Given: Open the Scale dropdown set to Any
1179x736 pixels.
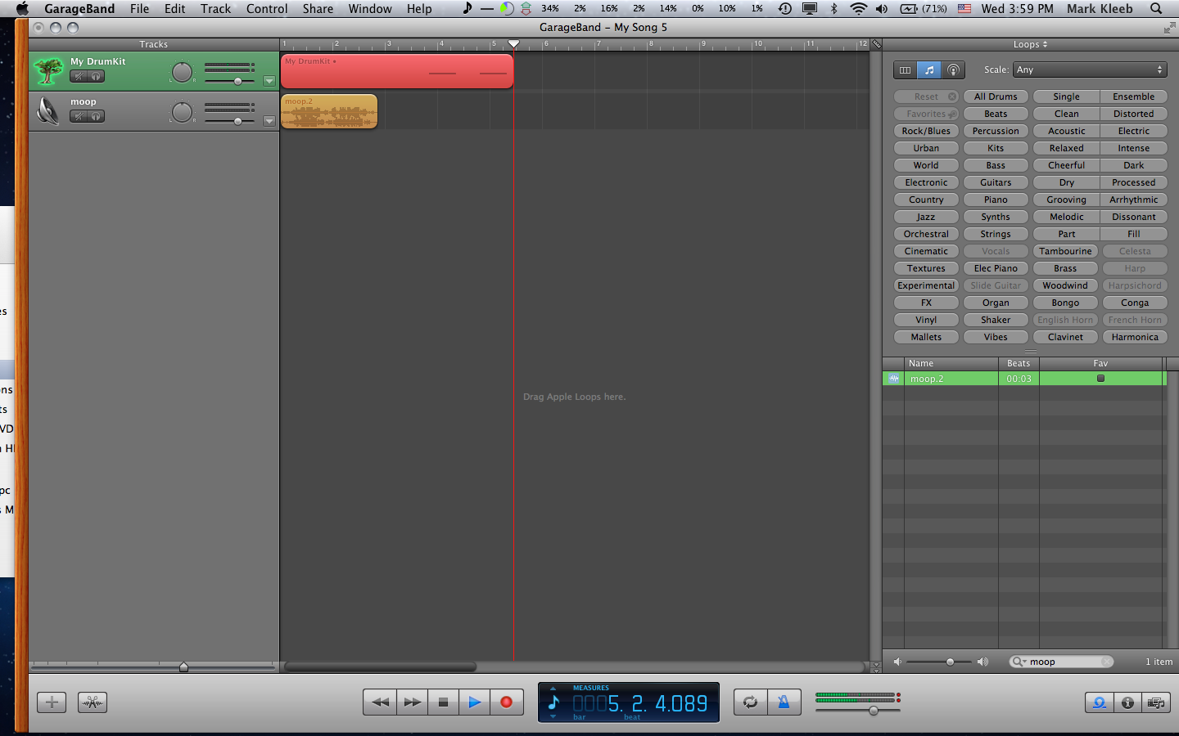Looking at the screenshot, I should tap(1090, 70).
